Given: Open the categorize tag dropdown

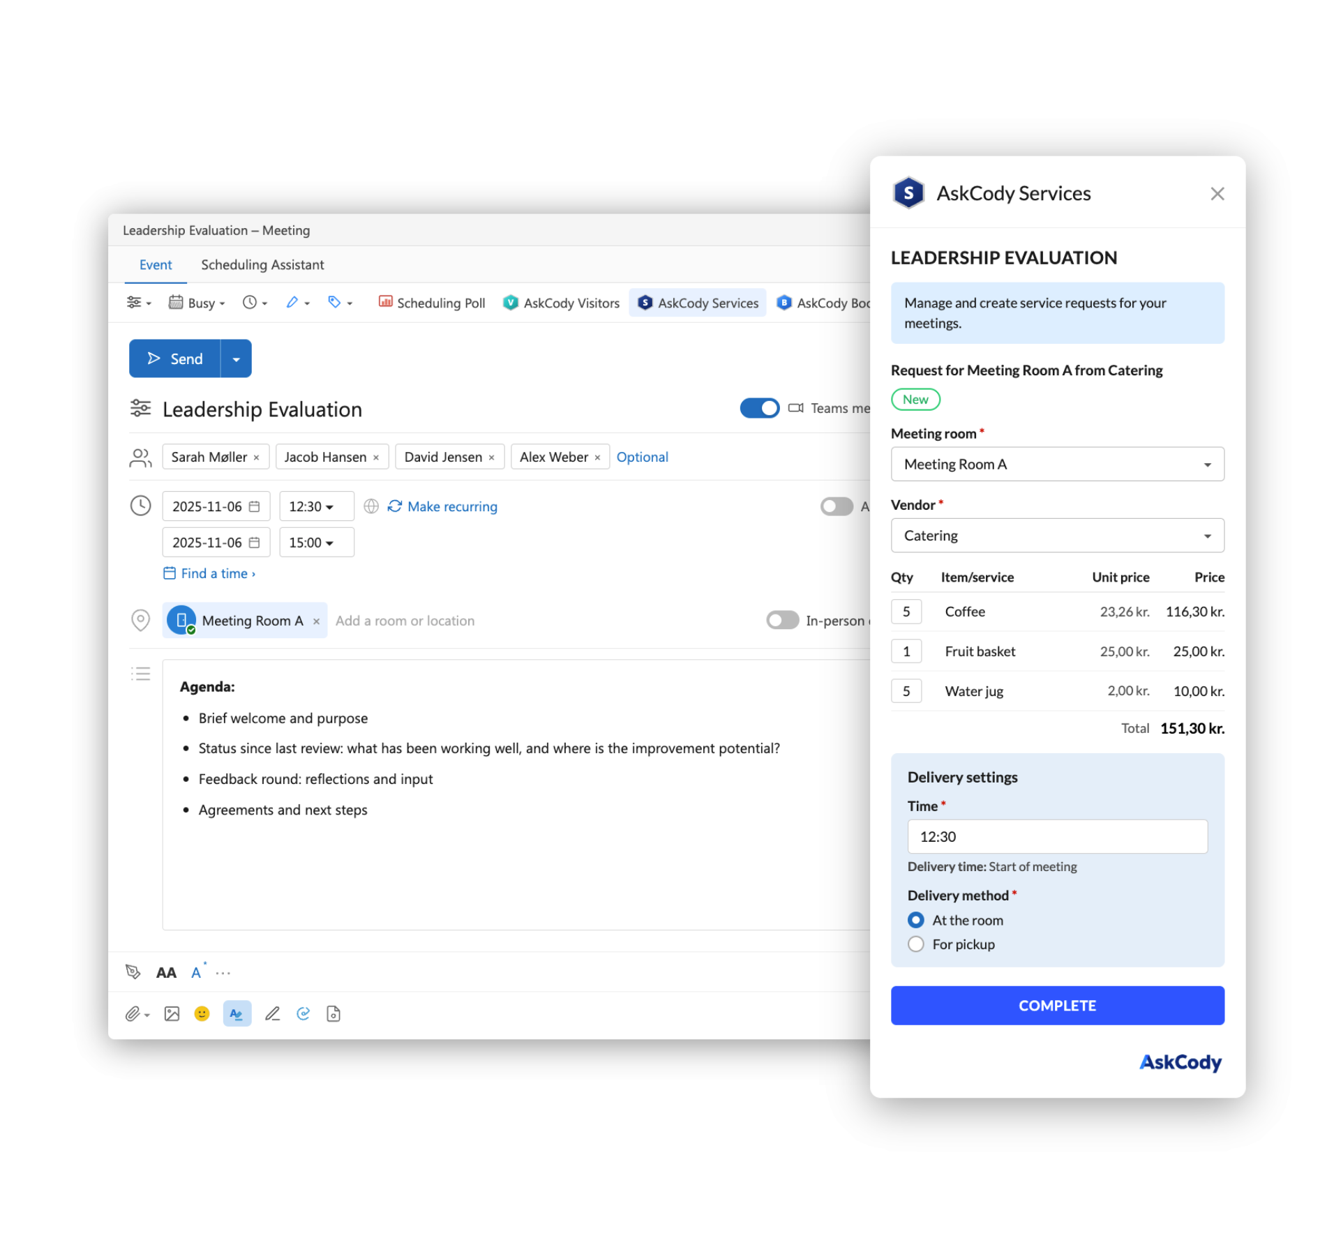Looking at the screenshot, I should click(340, 303).
